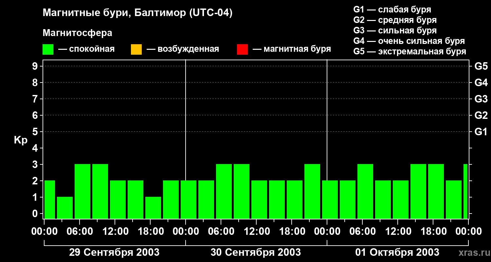
Task: Click the 'G2' label on the right axis
Action: click(x=481, y=115)
